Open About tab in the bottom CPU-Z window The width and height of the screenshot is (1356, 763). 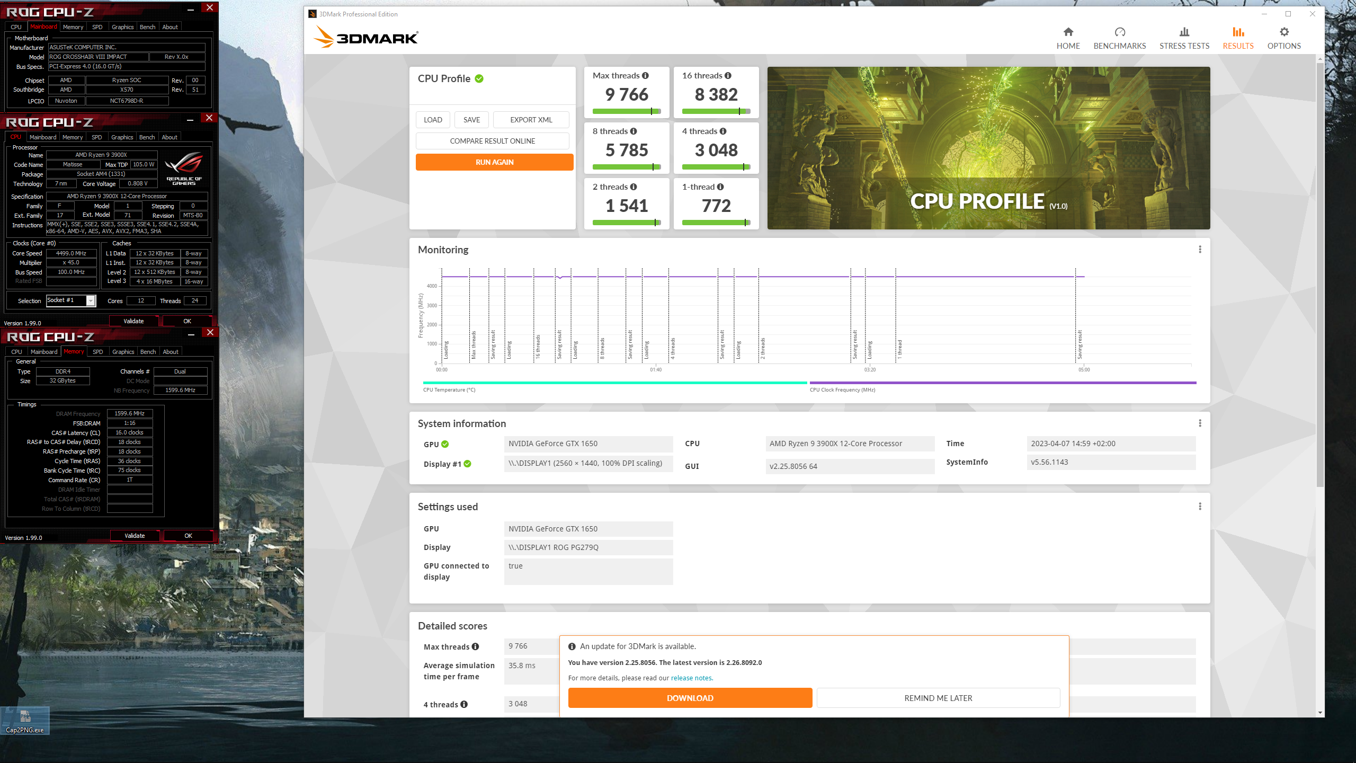(x=171, y=352)
